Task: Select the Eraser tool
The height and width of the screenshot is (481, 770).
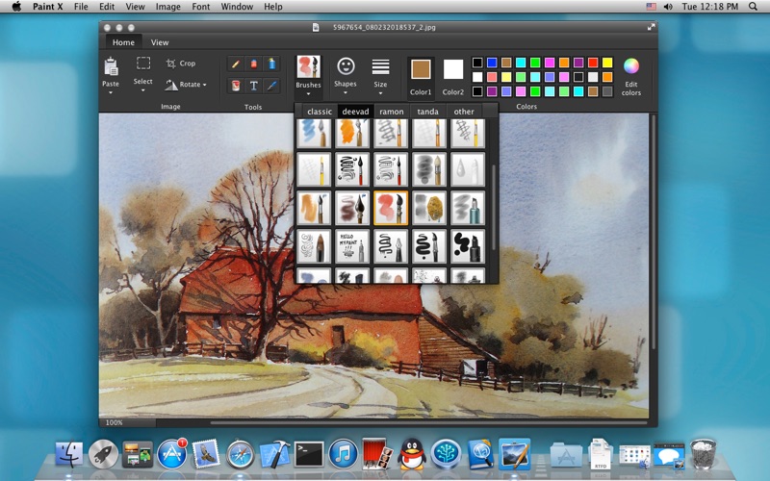Action: 254,64
